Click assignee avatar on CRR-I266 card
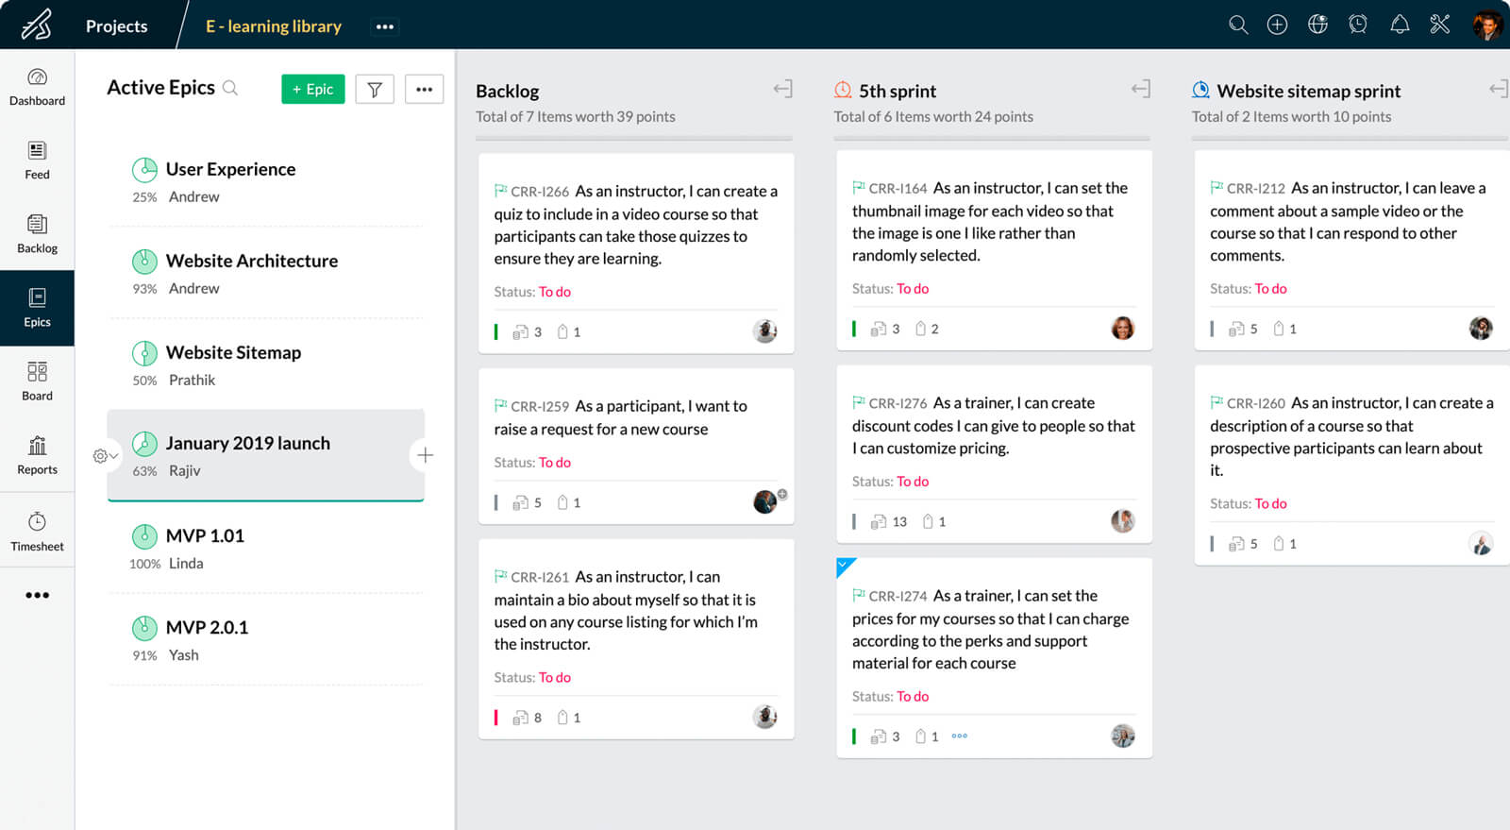The width and height of the screenshot is (1510, 830). click(764, 331)
